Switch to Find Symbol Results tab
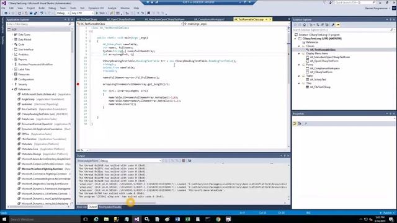 pos(110,207)
